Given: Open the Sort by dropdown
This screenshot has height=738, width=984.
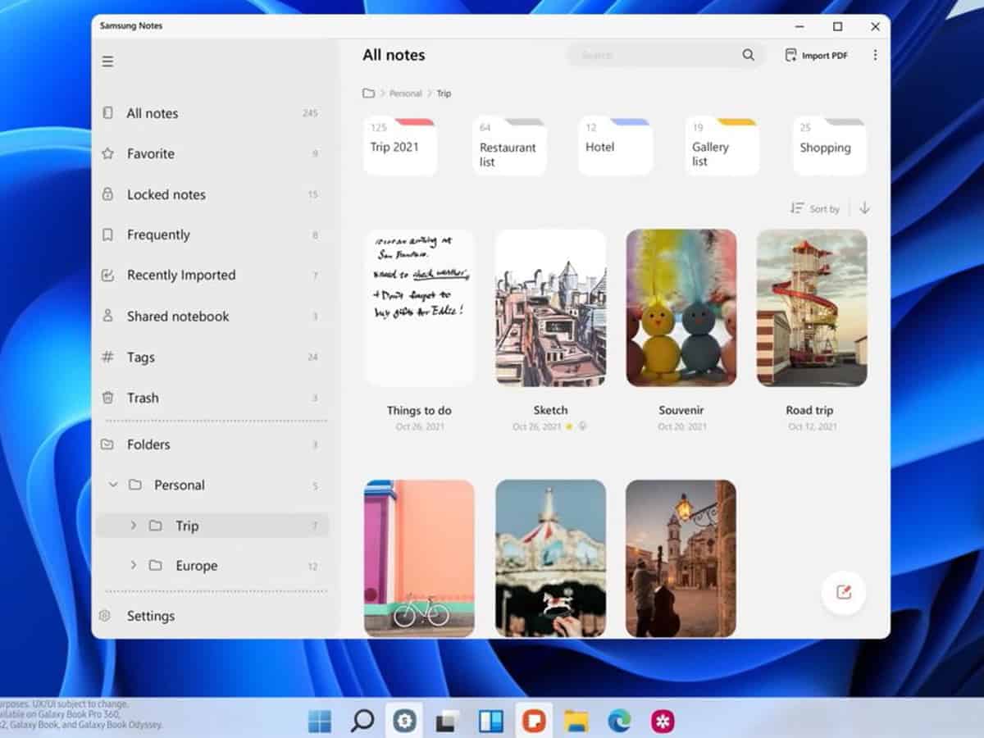Looking at the screenshot, I should [815, 208].
